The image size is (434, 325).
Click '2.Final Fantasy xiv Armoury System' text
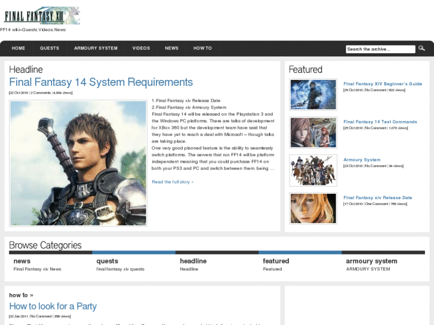pyautogui.click(x=189, y=107)
